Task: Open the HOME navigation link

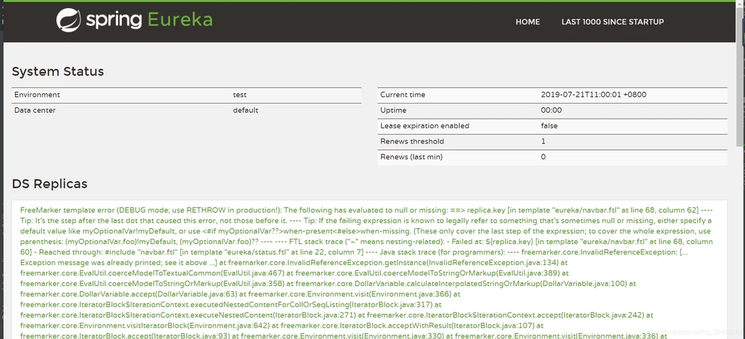Action: 528,22
